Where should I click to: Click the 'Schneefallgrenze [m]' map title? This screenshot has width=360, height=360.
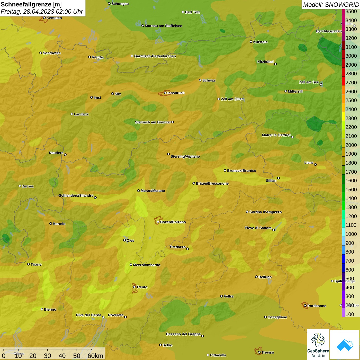(x=31, y=4)
